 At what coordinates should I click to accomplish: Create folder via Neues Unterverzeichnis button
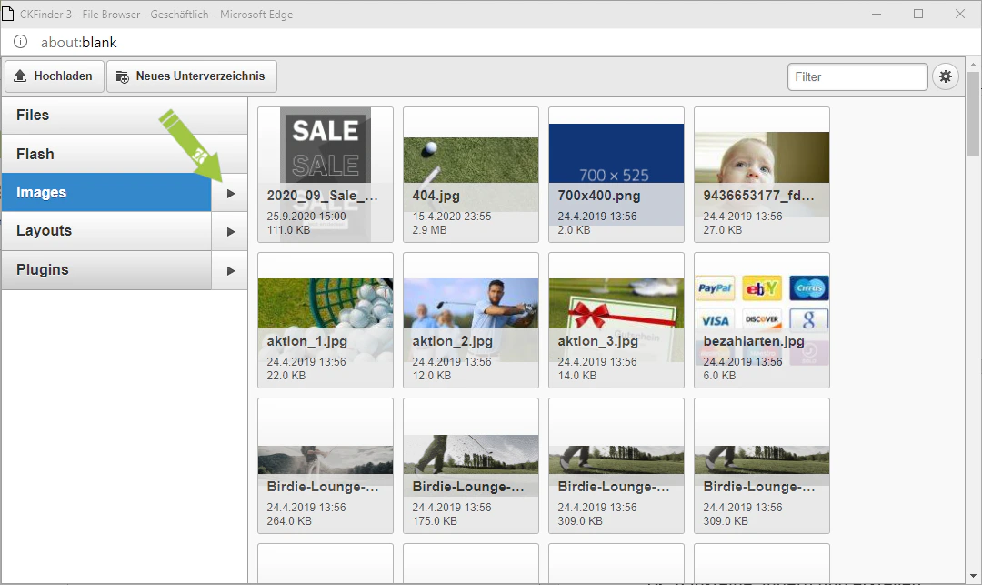(192, 76)
